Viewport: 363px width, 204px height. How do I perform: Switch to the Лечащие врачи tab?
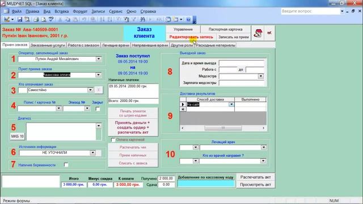116,45
